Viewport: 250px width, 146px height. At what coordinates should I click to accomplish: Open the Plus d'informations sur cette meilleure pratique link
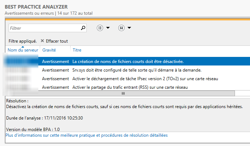86,135
